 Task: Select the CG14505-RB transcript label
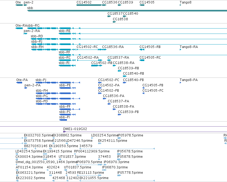(x=150, y=47)
